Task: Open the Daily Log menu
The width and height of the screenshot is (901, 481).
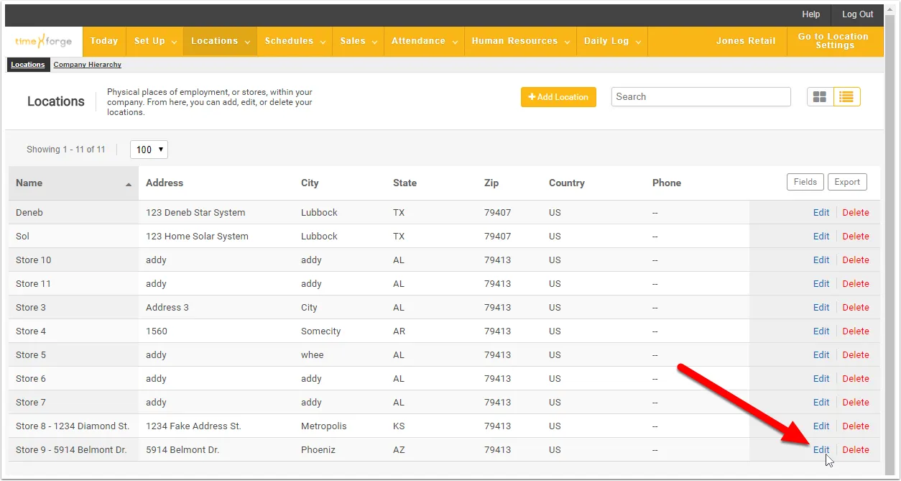Action: click(611, 41)
